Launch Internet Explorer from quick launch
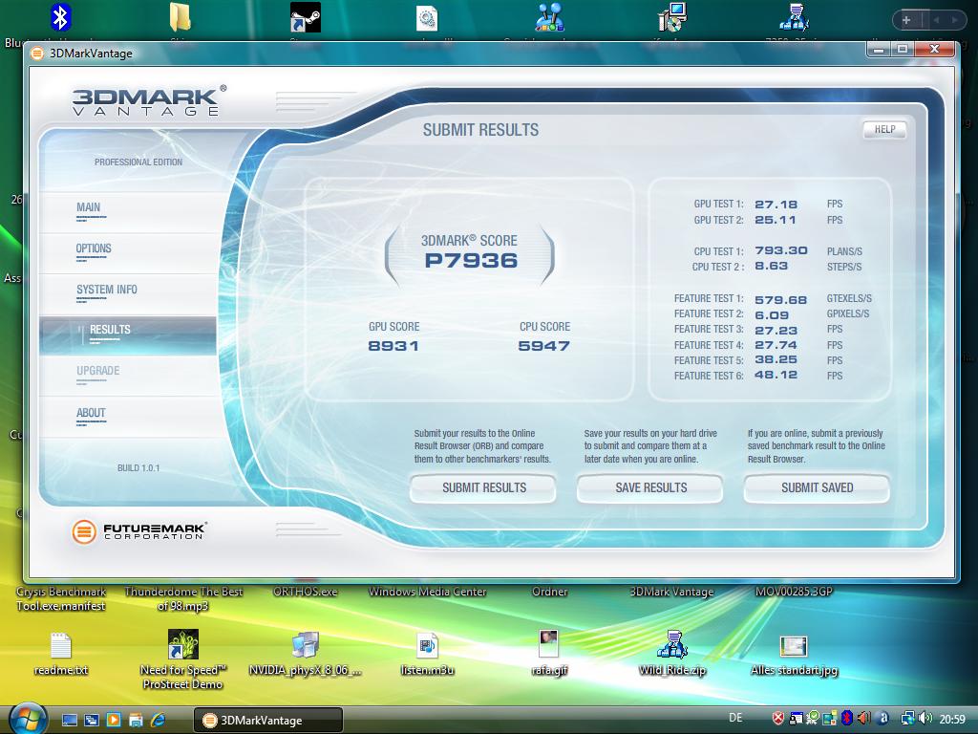978x734 pixels. (x=159, y=721)
